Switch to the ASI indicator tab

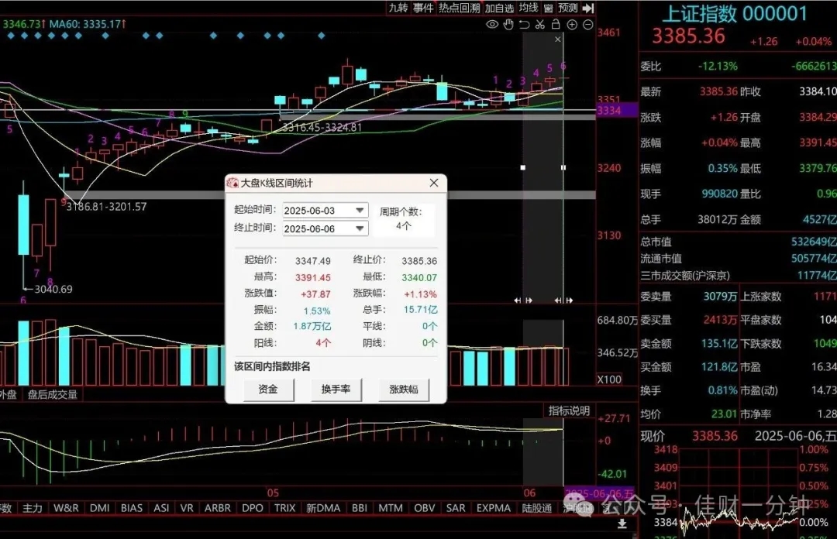coord(161,508)
